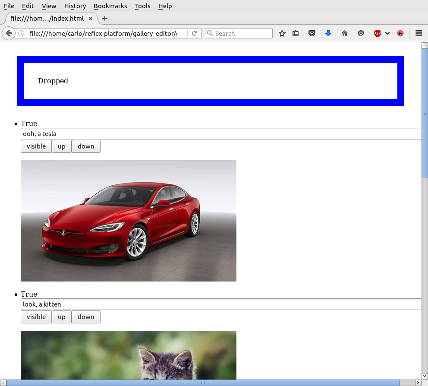Click the red Tesla car image
Image resolution: width=428 pixels, height=386 pixels.
(x=129, y=221)
